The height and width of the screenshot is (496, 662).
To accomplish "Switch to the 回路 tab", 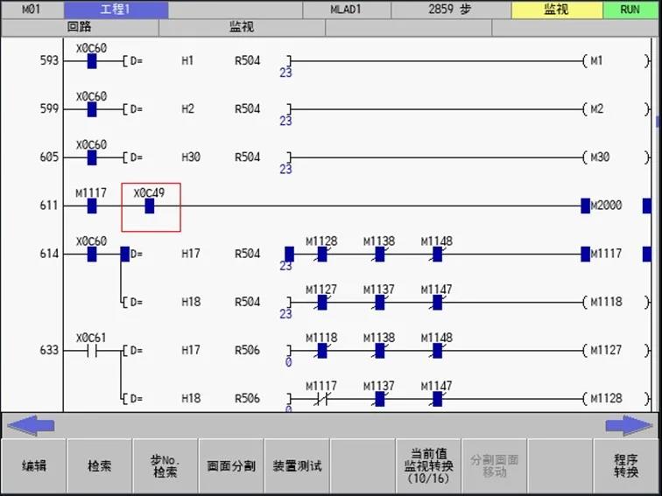I will 80,27.
